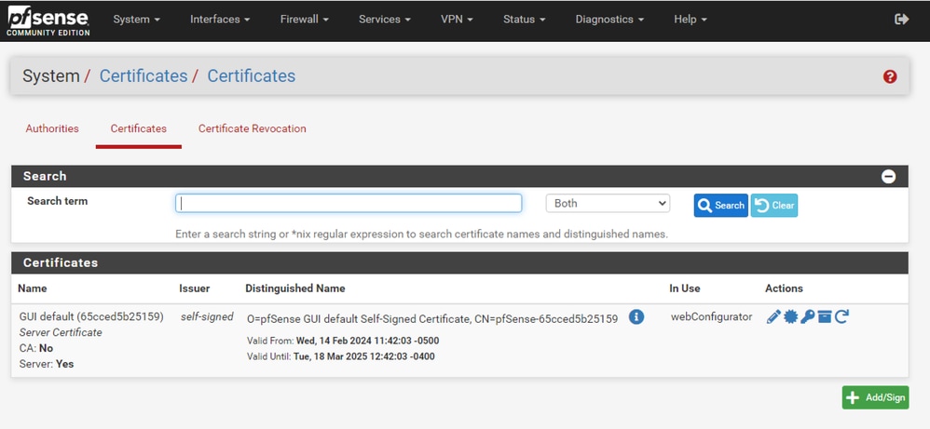Viewport: 930px width, 429px height.
Task: Click the blue Search button
Action: [720, 206]
